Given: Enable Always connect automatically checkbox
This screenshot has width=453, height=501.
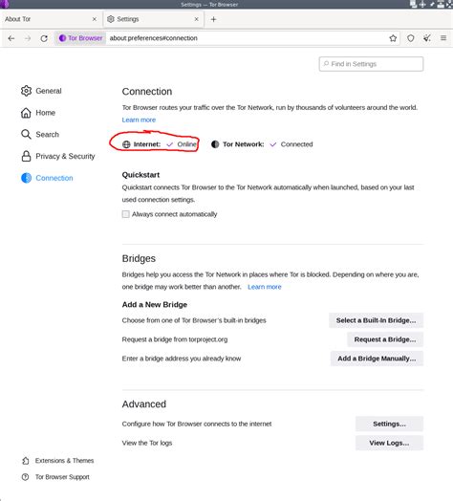Looking at the screenshot, I should pos(126,214).
